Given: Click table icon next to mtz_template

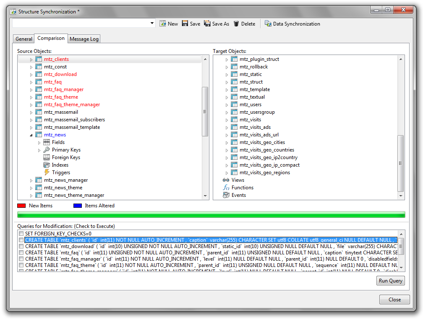Looking at the screenshot, I should [234, 89].
